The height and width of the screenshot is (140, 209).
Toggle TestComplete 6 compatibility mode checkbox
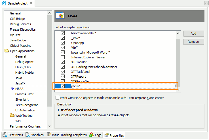tap(58, 98)
